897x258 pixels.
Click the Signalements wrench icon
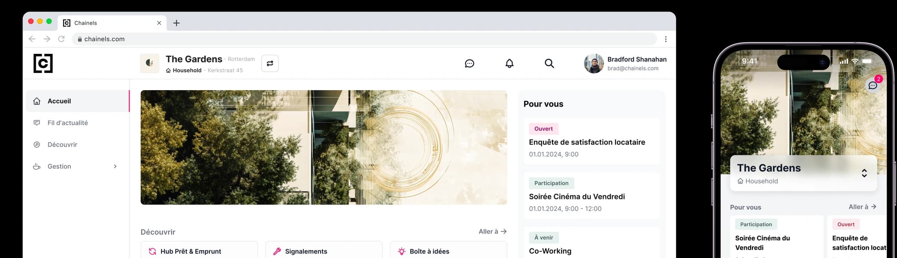(x=277, y=251)
